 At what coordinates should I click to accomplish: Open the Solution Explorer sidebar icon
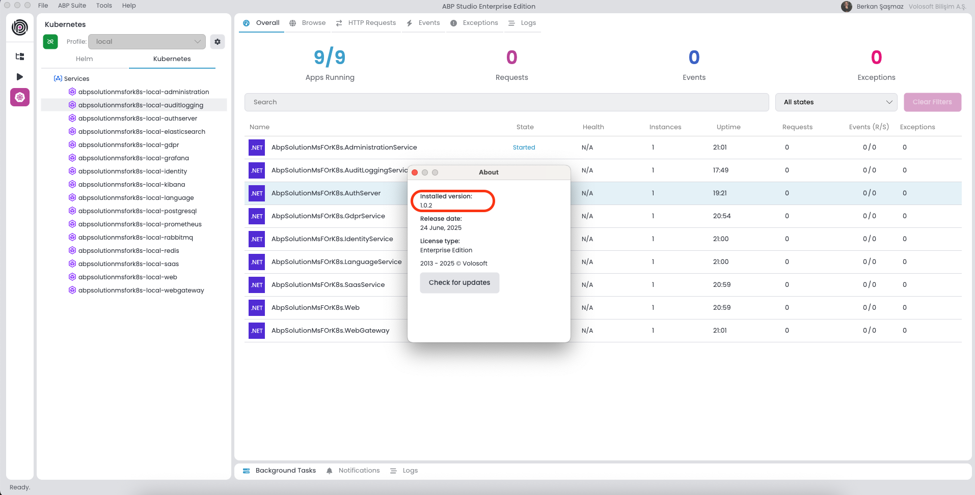pyautogui.click(x=20, y=56)
